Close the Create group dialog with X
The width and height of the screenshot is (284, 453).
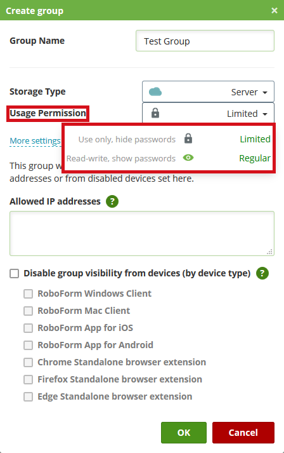(274, 11)
